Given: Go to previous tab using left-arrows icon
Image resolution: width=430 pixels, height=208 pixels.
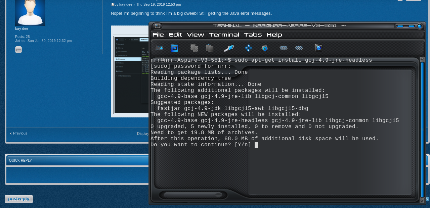Looking at the screenshot, I should coord(284,48).
